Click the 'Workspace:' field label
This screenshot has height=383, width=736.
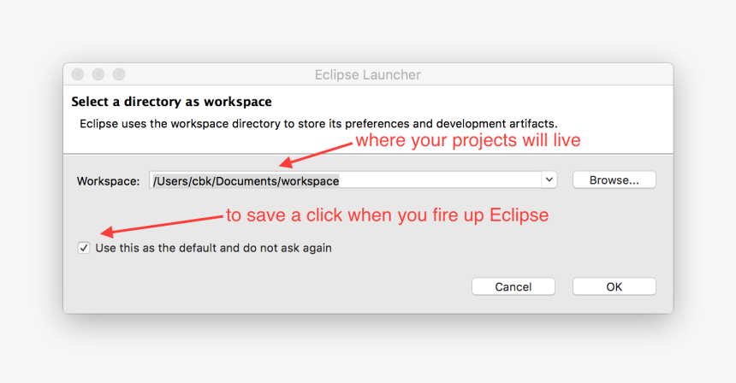click(x=108, y=181)
